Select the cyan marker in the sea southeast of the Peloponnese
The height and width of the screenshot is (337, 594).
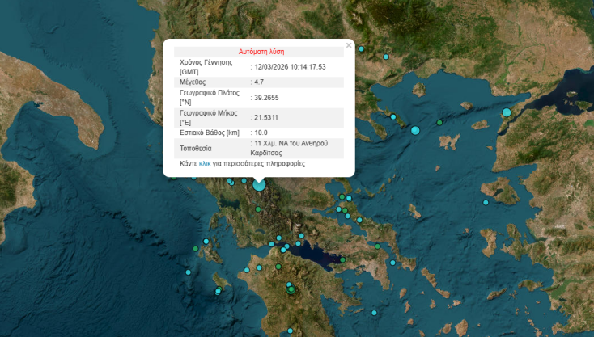pos(374,313)
